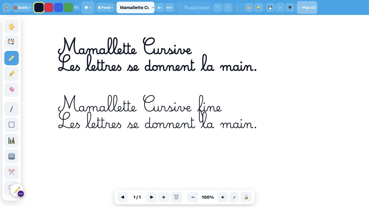
Task: Expand the stroke size dropdown
Action: pos(88,7)
